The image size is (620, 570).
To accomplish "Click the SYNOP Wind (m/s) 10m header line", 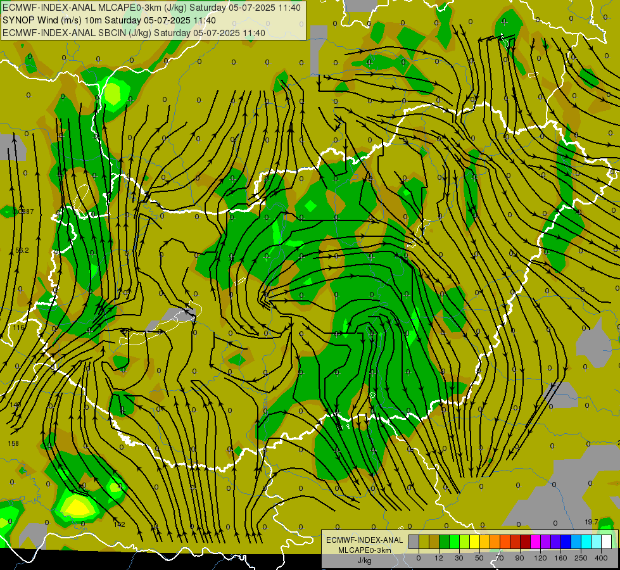I will 109,20.
